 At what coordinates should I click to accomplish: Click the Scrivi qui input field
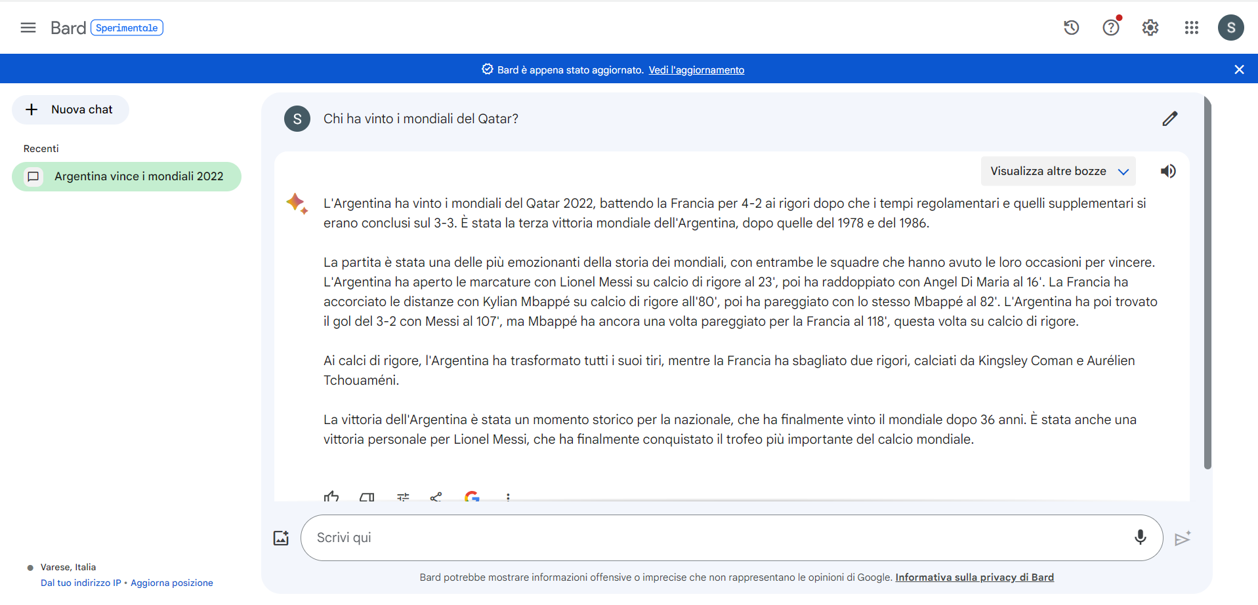[x=732, y=537]
